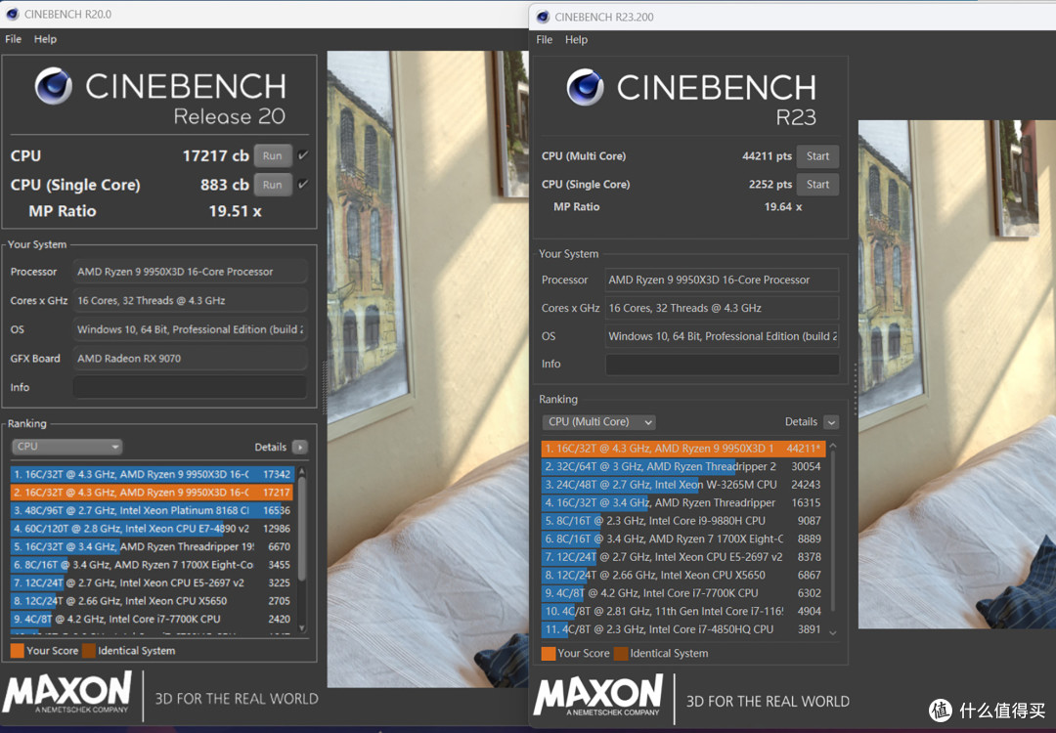
Task: Click the R23 render preview image
Action: pos(957,374)
